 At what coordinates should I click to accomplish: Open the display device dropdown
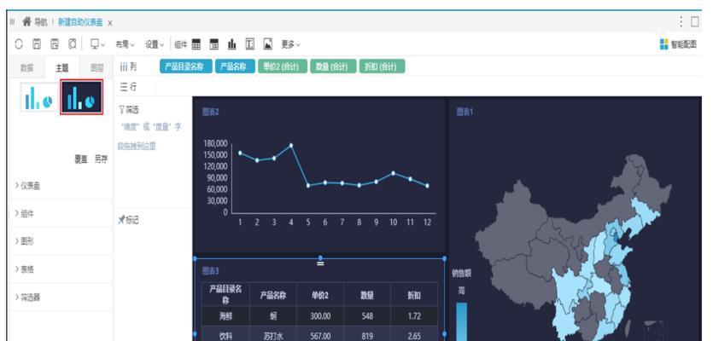tap(97, 44)
